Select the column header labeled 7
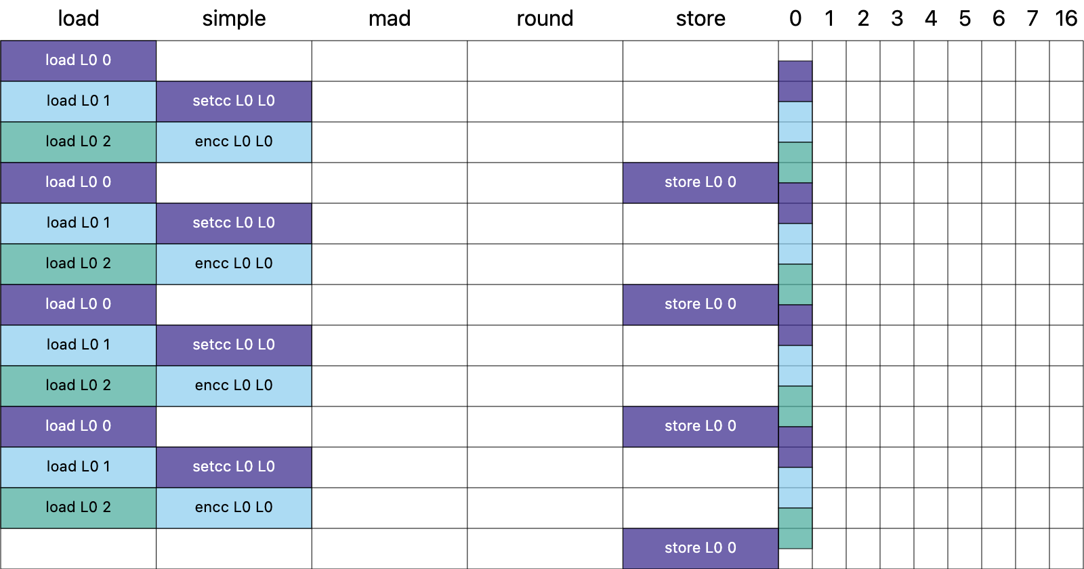 (1033, 18)
